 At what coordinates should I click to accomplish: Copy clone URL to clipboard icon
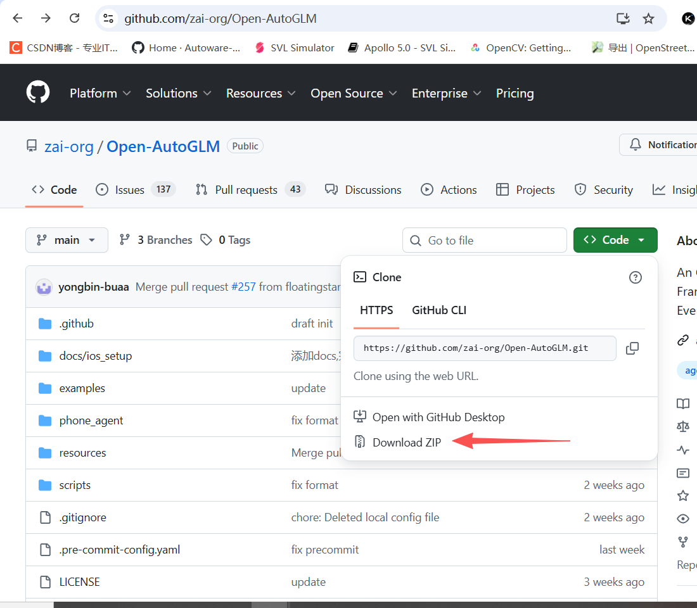(632, 348)
